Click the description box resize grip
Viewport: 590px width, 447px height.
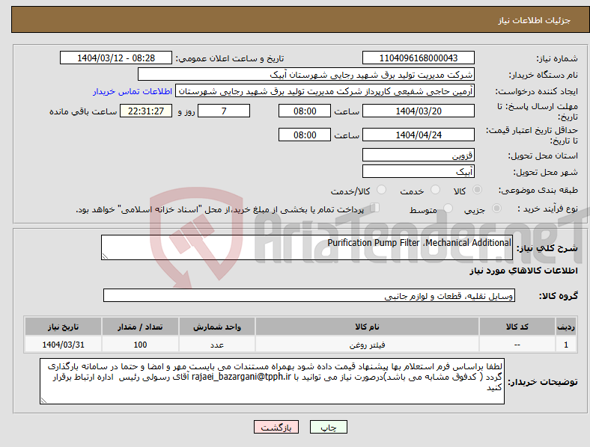[105, 256]
